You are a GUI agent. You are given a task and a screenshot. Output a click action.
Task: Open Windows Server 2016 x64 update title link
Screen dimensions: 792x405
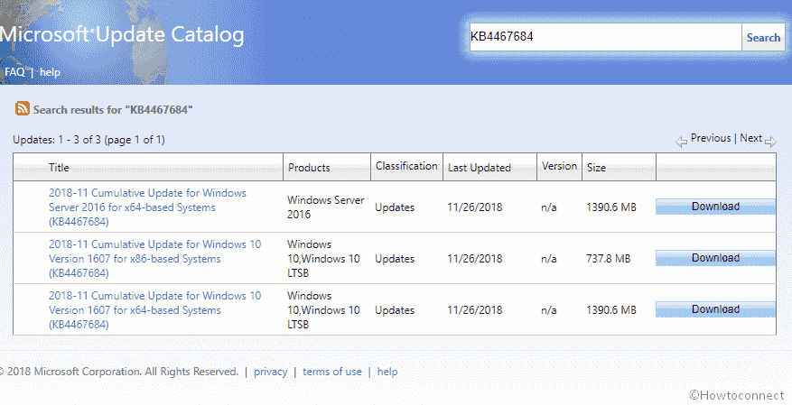147,207
